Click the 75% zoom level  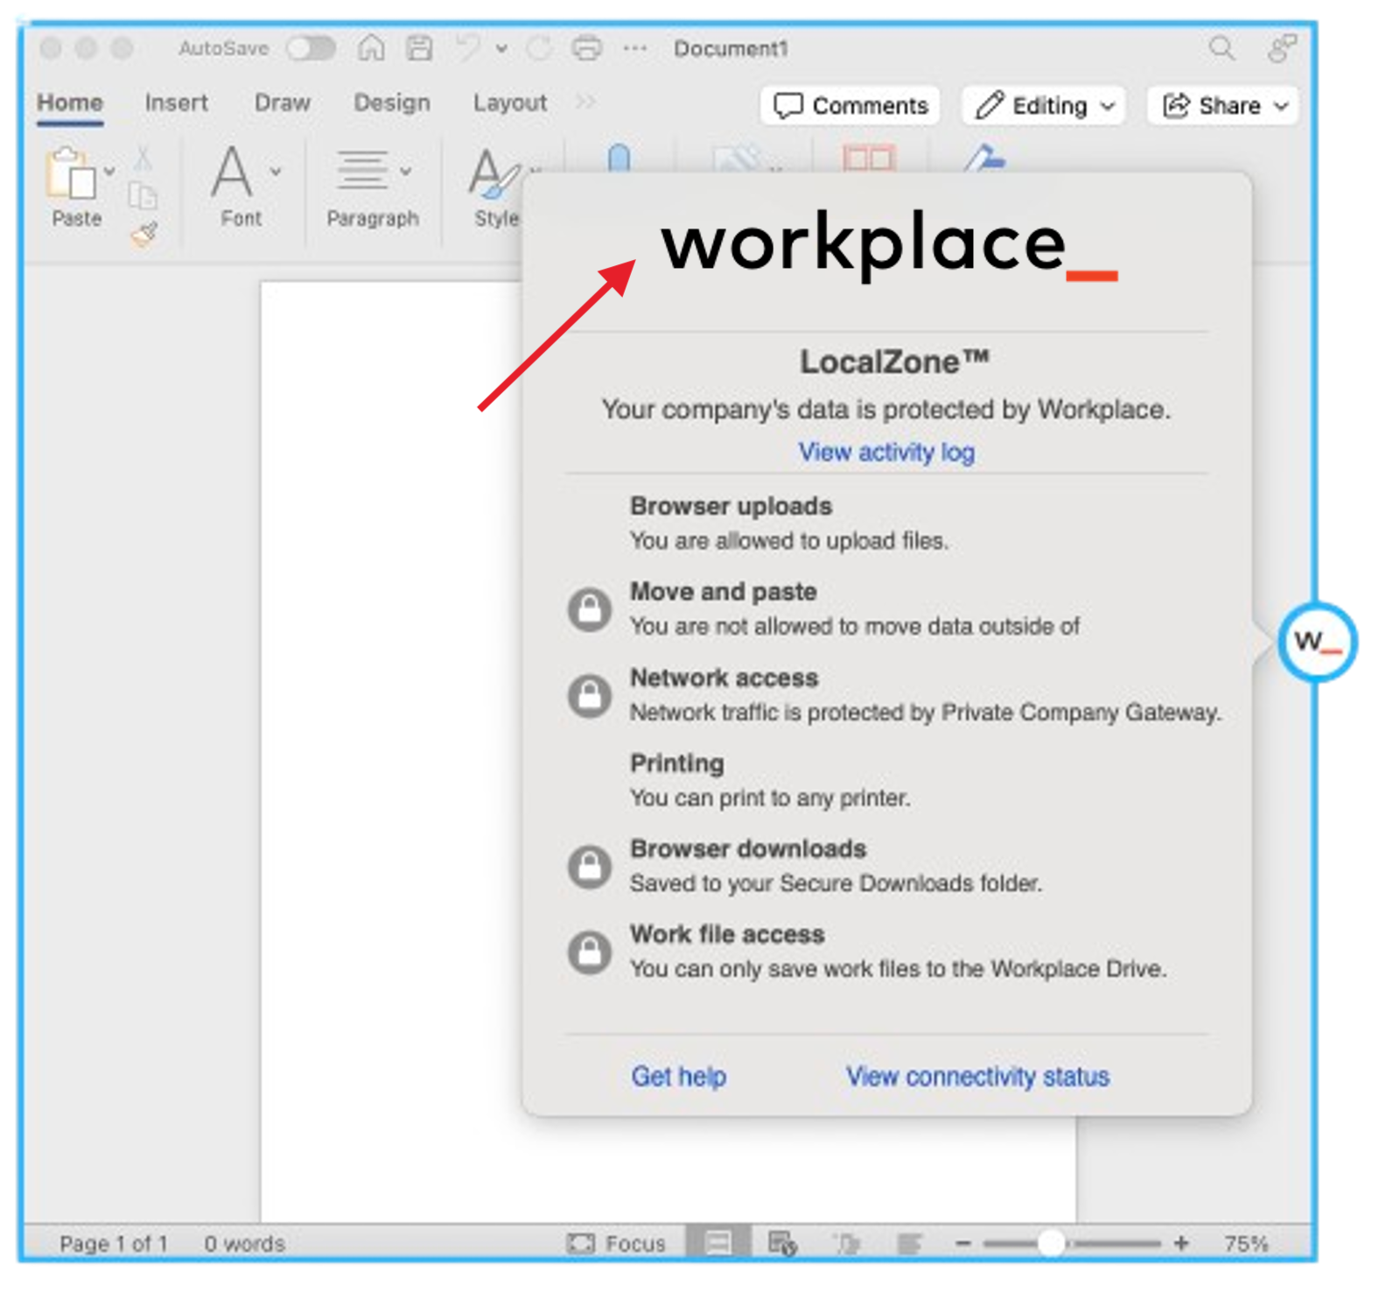point(1246,1243)
